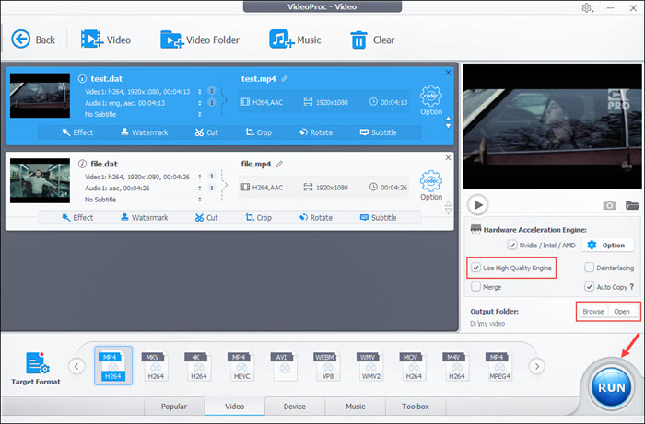Screen dimensions: 645x424
Task: Select 4K H264 format
Action: 199,366
